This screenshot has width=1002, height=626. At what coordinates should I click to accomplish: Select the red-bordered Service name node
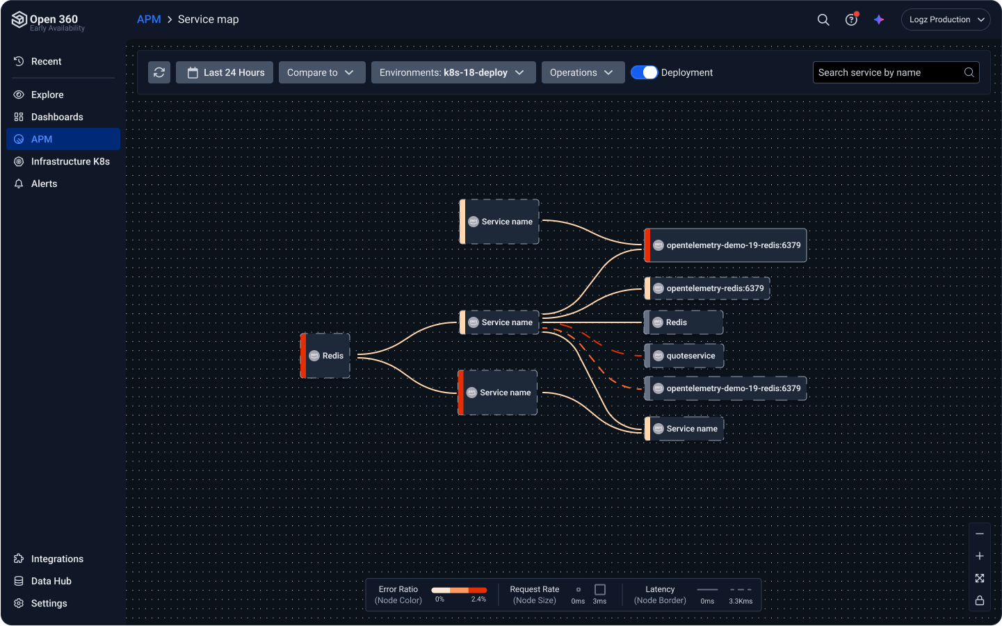tap(498, 393)
